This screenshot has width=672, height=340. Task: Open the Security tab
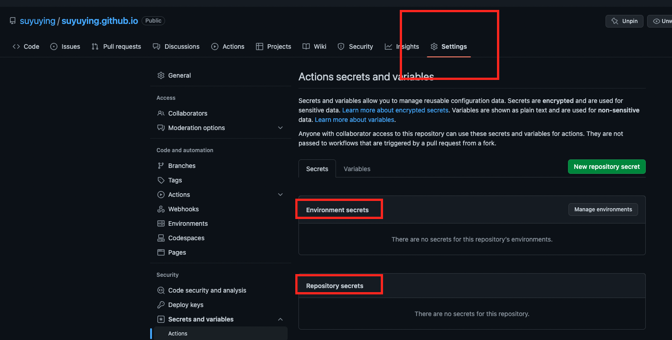click(x=355, y=47)
